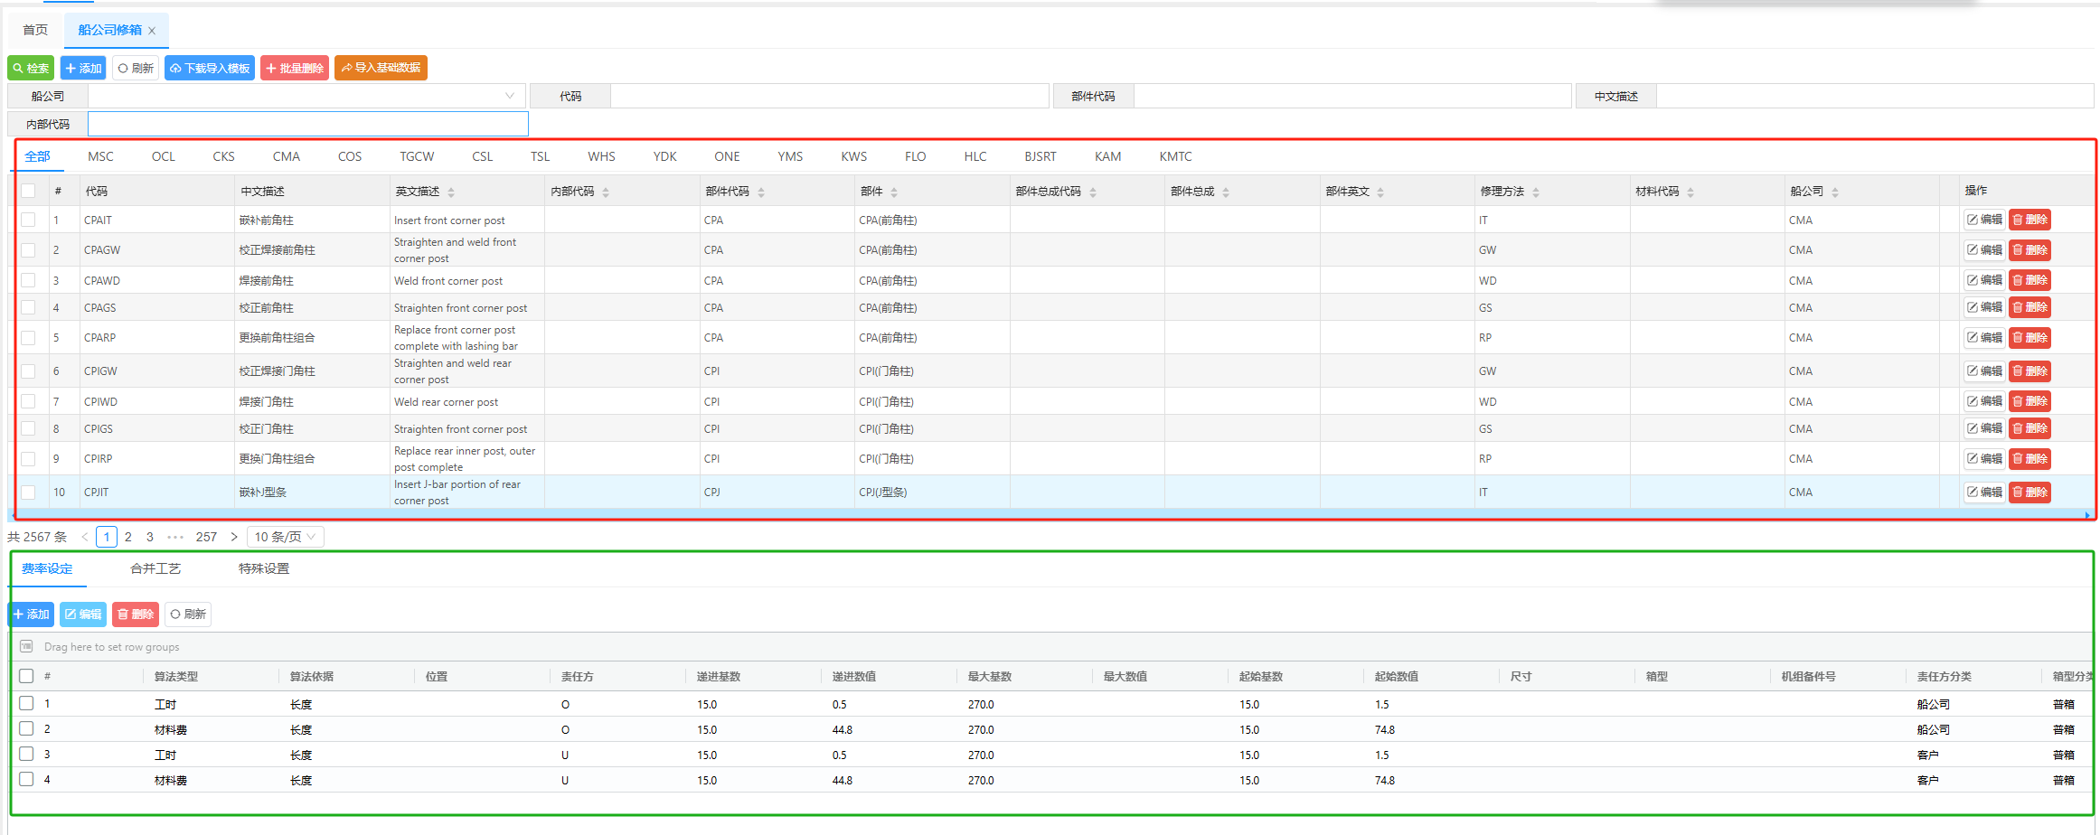Image resolution: width=2100 pixels, height=835 pixels.
Task: Open the 合并工艺 tab
Action: [155, 568]
